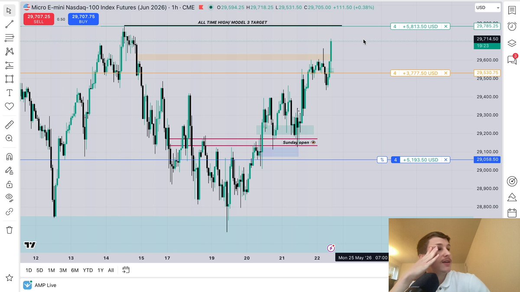
Task: Open the calendar panel in right sidebar
Action: [512, 213]
